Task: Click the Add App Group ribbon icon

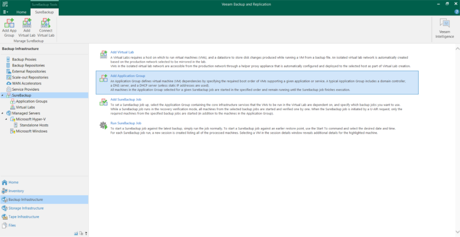Action: click(x=9, y=23)
